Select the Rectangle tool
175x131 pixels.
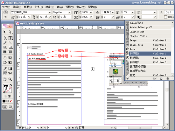pos(10,47)
